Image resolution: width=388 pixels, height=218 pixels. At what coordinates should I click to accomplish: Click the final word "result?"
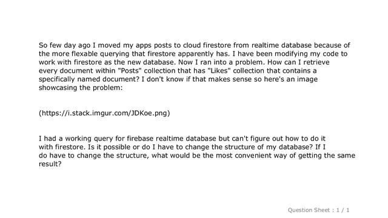(x=50, y=164)
